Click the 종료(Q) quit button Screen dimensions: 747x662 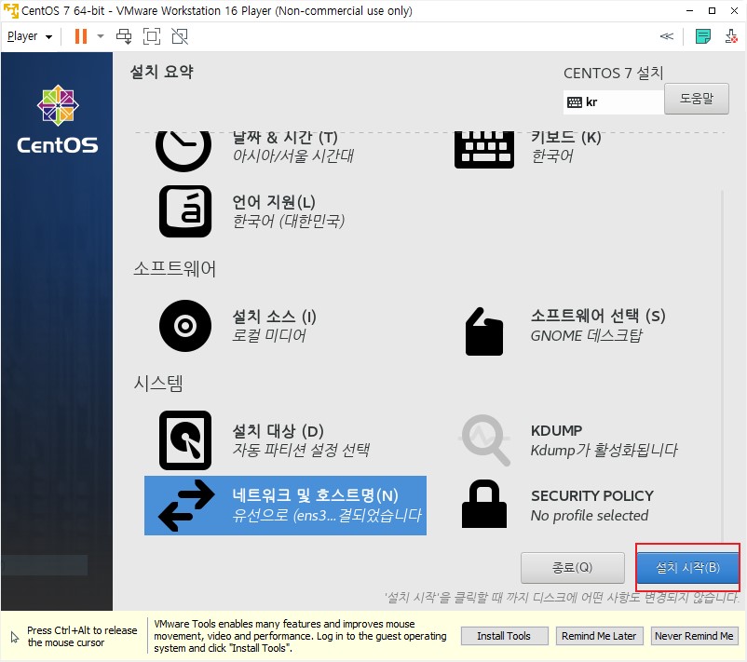[x=572, y=568]
